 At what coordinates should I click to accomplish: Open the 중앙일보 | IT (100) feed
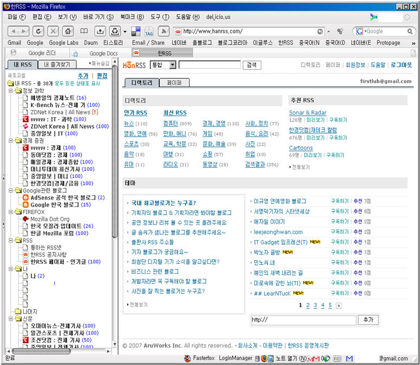coord(54,133)
